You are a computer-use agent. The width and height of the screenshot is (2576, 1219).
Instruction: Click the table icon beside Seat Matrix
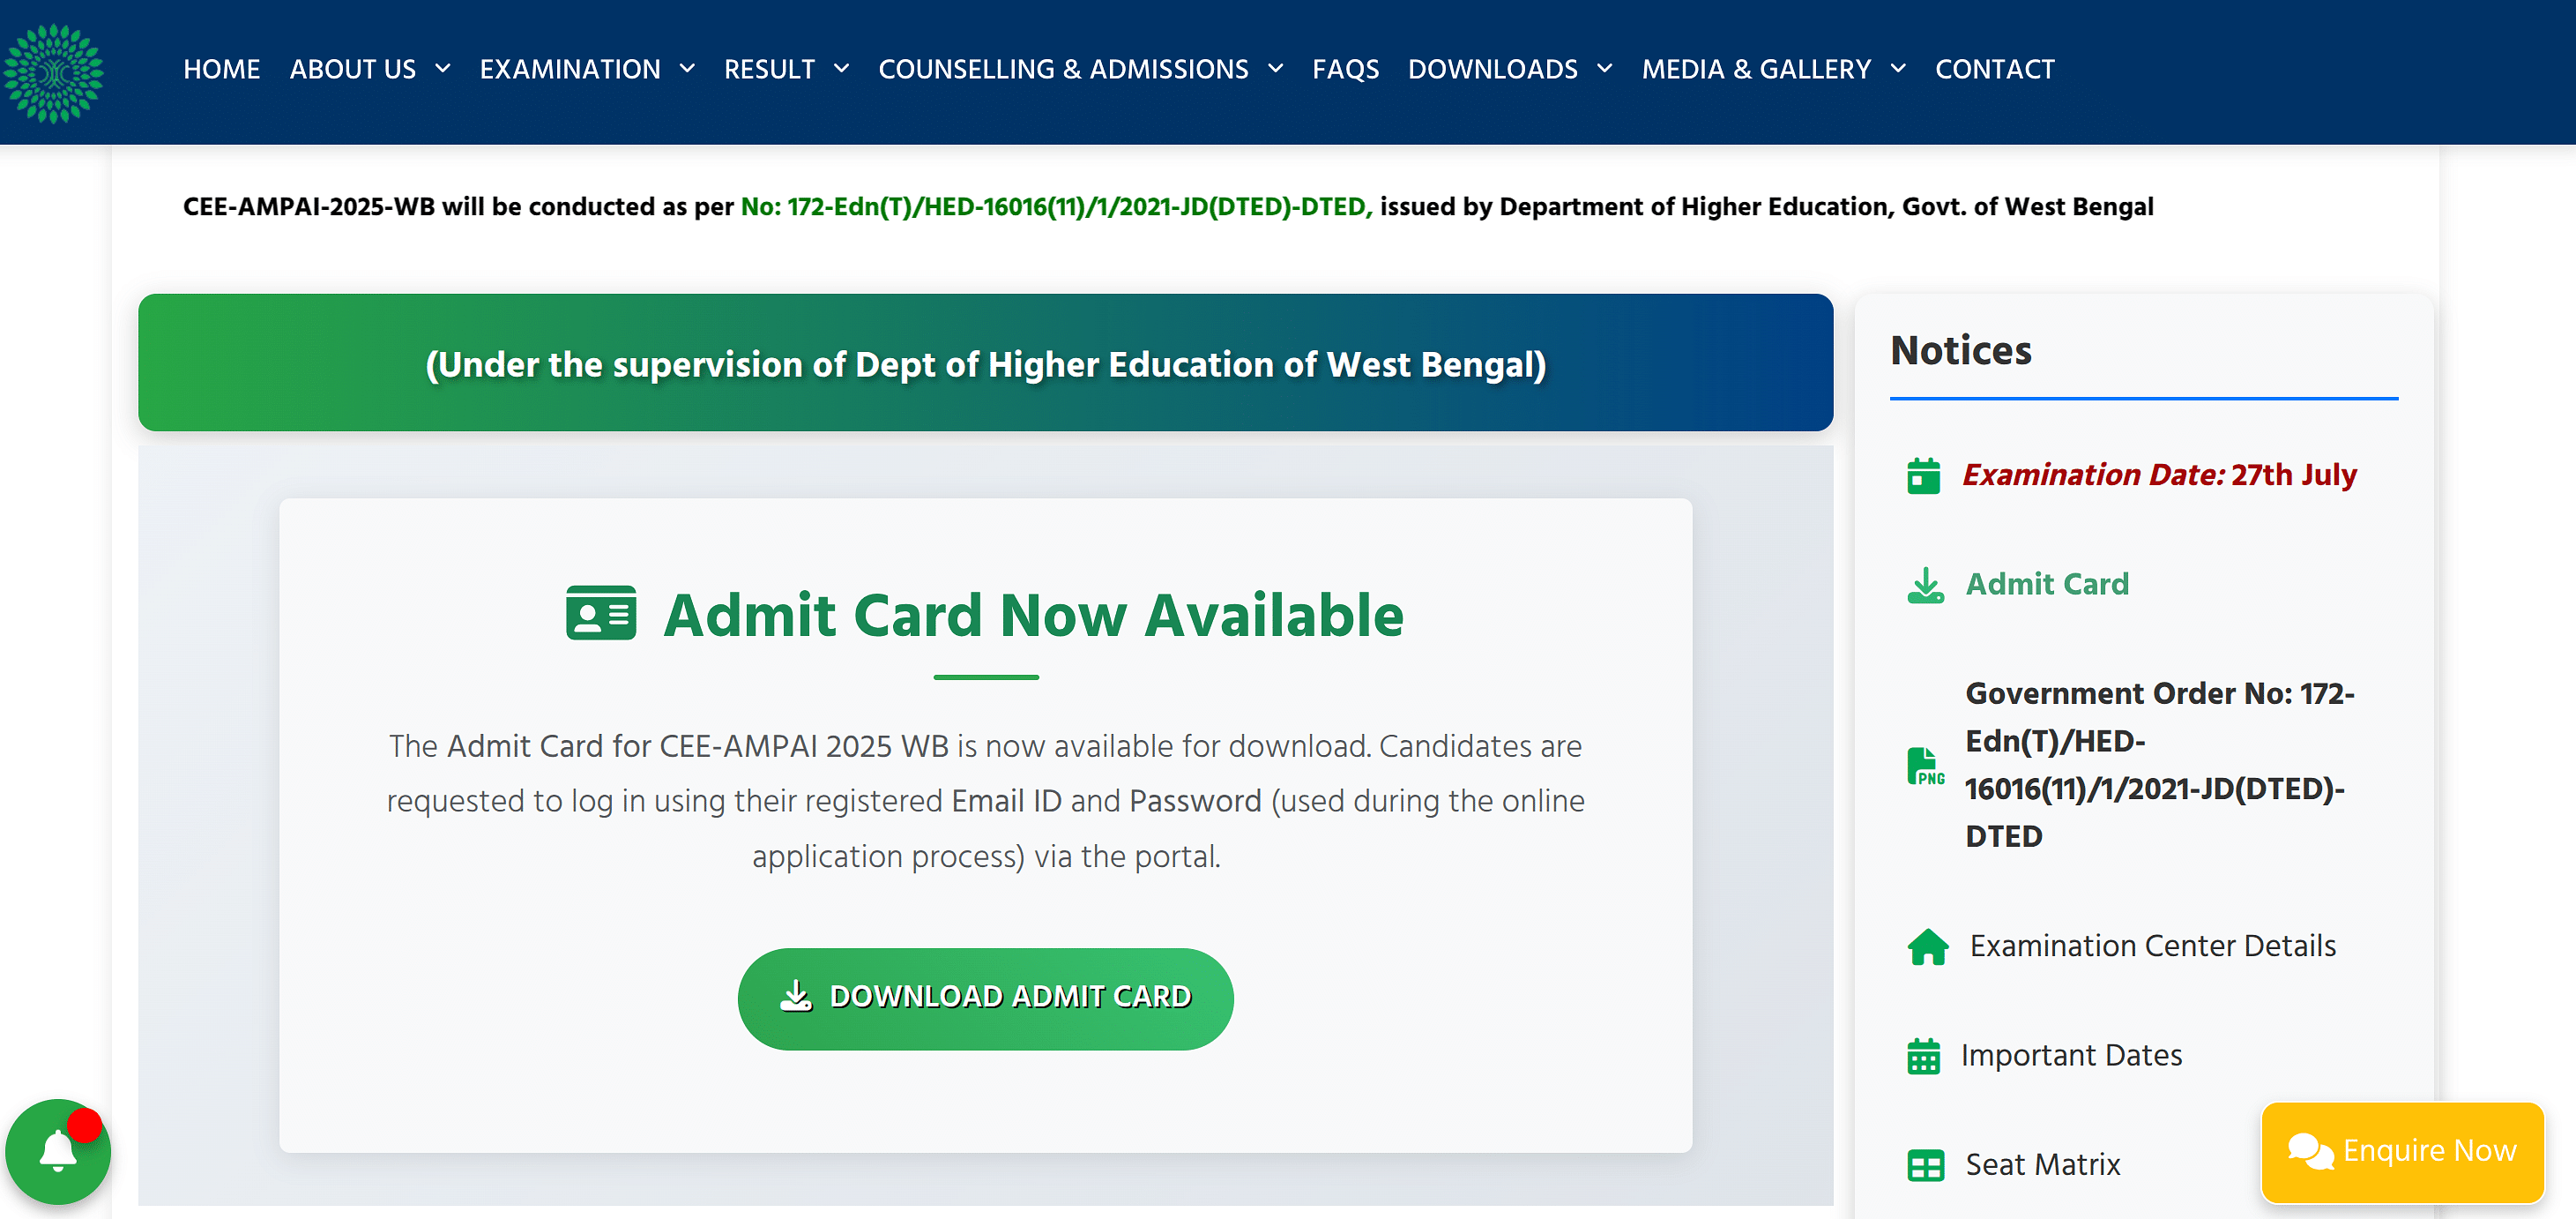pyautogui.click(x=1925, y=1165)
